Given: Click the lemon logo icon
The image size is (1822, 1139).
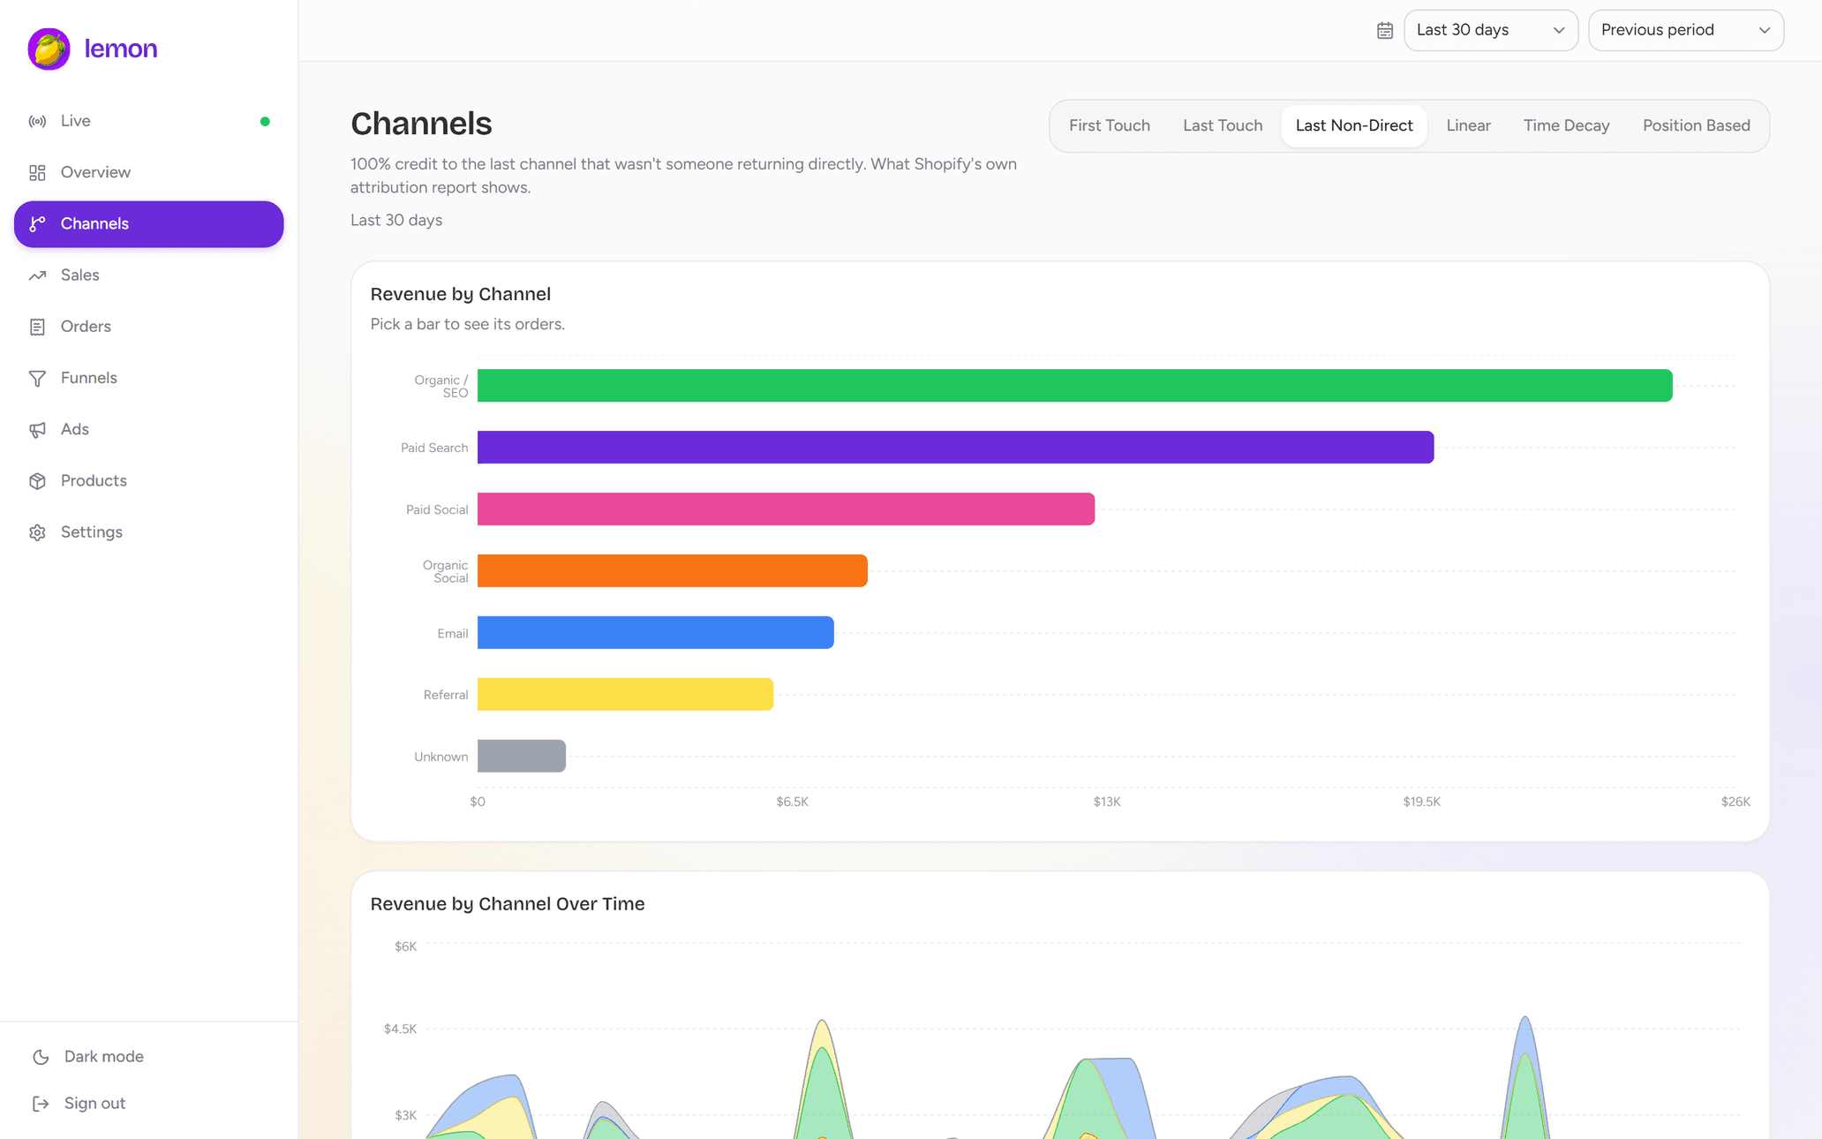Looking at the screenshot, I should click(x=49, y=49).
